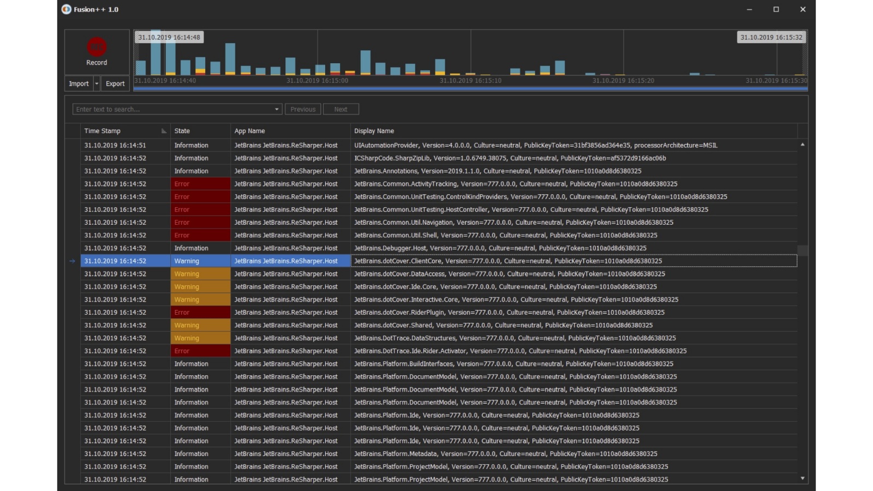Select the JetBrains.Common.Util.Shell entry

pos(439,235)
